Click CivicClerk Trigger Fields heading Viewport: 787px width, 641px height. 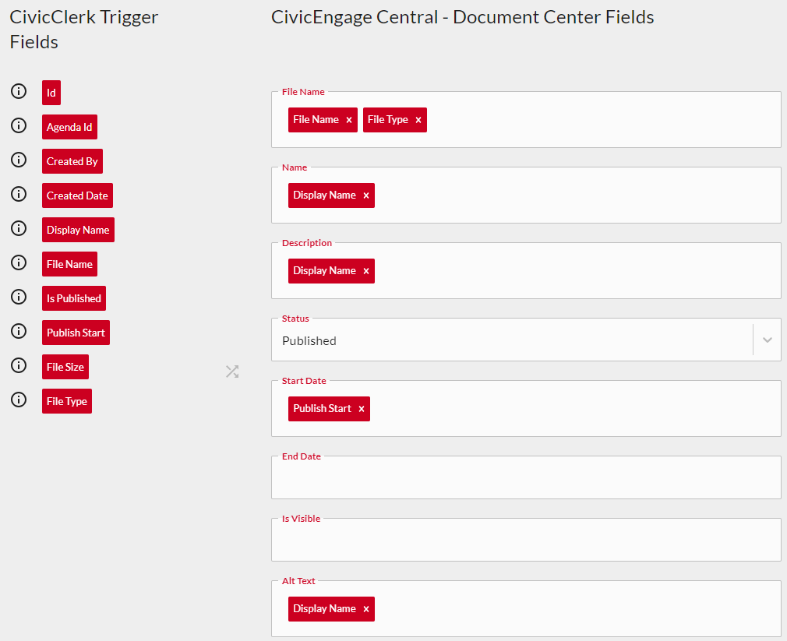(x=84, y=30)
